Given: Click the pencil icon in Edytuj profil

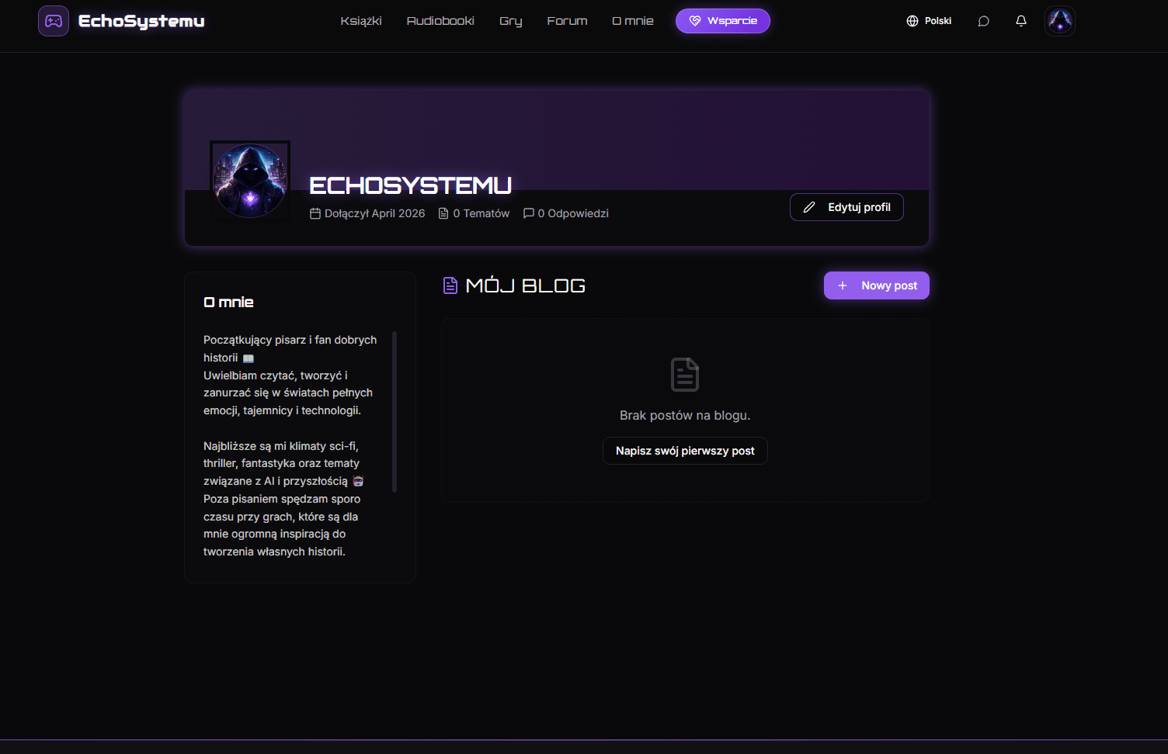Looking at the screenshot, I should click(809, 207).
